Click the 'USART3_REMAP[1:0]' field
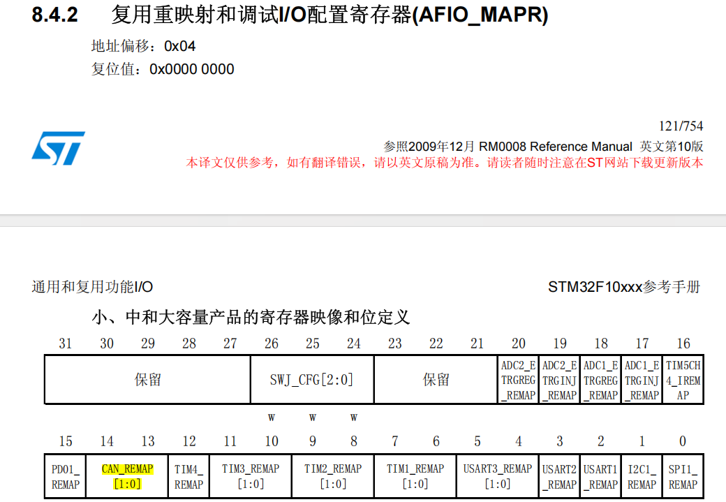 tap(498, 477)
